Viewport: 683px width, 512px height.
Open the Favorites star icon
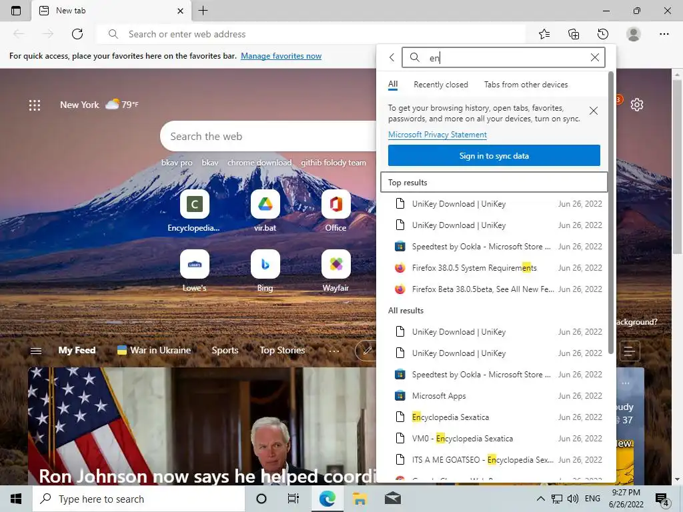544,34
